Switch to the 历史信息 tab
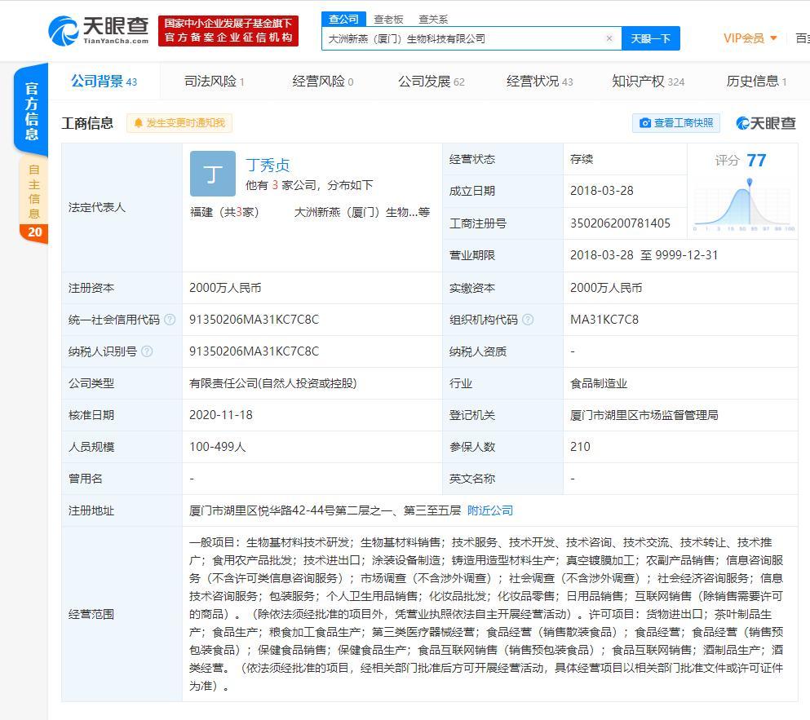The image size is (810, 720). 756,81
